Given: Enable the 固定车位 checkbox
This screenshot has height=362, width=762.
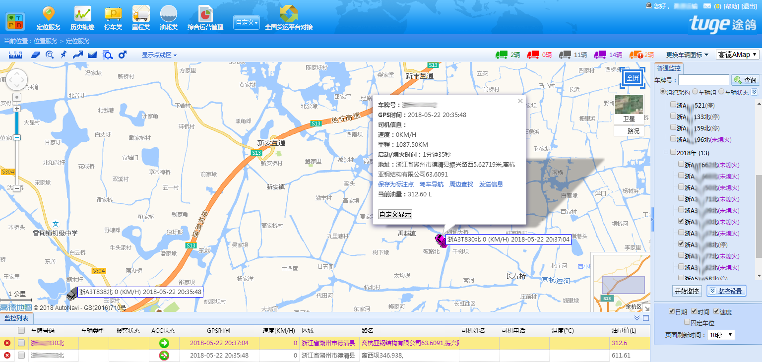Looking at the screenshot, I should pyautogui.click(x=687, y=323).
